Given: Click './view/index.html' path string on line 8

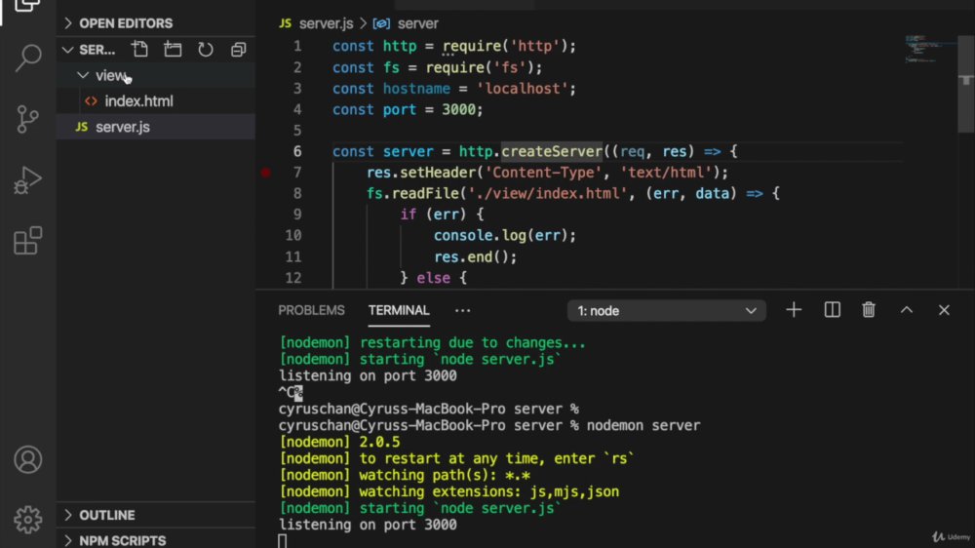Looking at the screenshot, I should pos(547,193).
